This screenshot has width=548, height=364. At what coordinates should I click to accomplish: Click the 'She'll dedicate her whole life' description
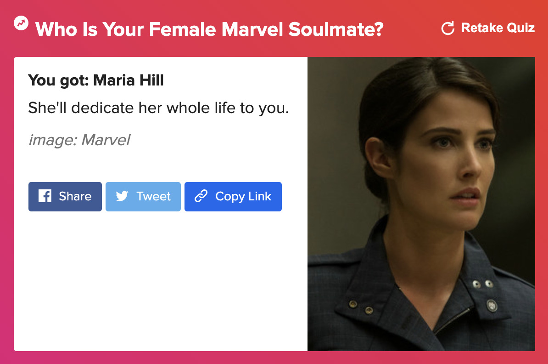tap(159, 108)
